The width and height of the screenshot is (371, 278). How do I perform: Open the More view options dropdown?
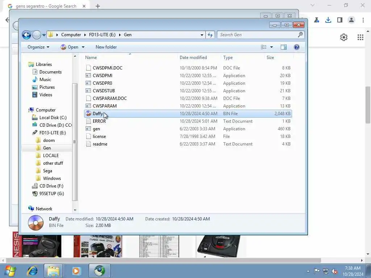pyautogui.click(x=272, y=47)
